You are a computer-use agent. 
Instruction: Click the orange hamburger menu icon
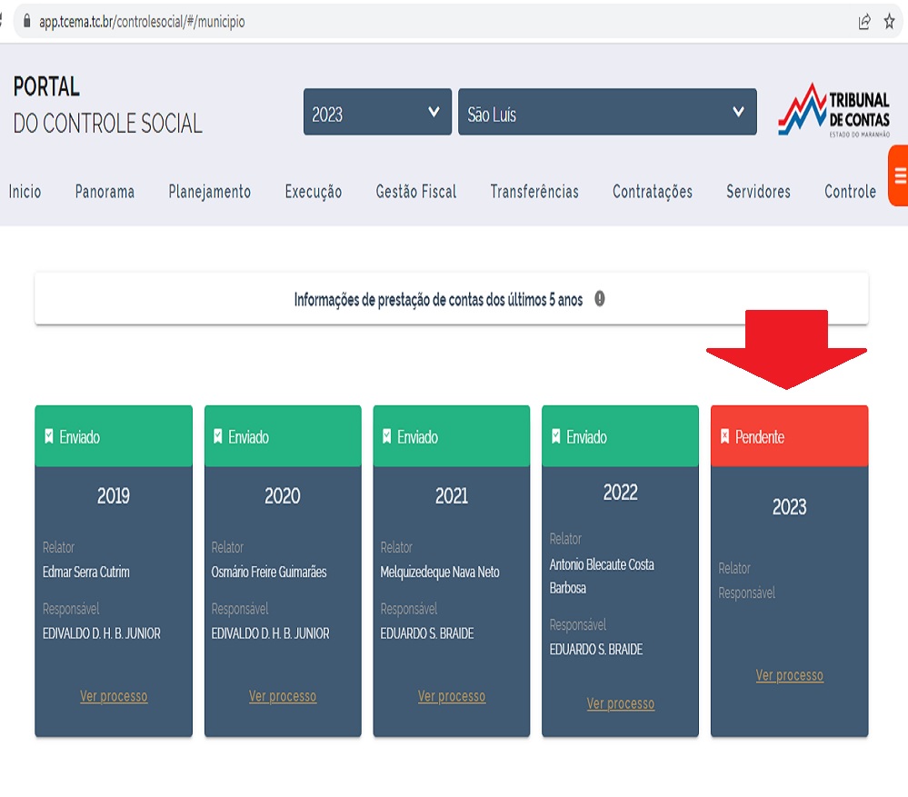[x=899, y=175]
